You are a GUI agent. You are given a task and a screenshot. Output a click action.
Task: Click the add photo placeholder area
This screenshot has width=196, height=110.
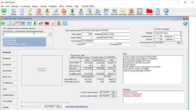click(42, 71)
